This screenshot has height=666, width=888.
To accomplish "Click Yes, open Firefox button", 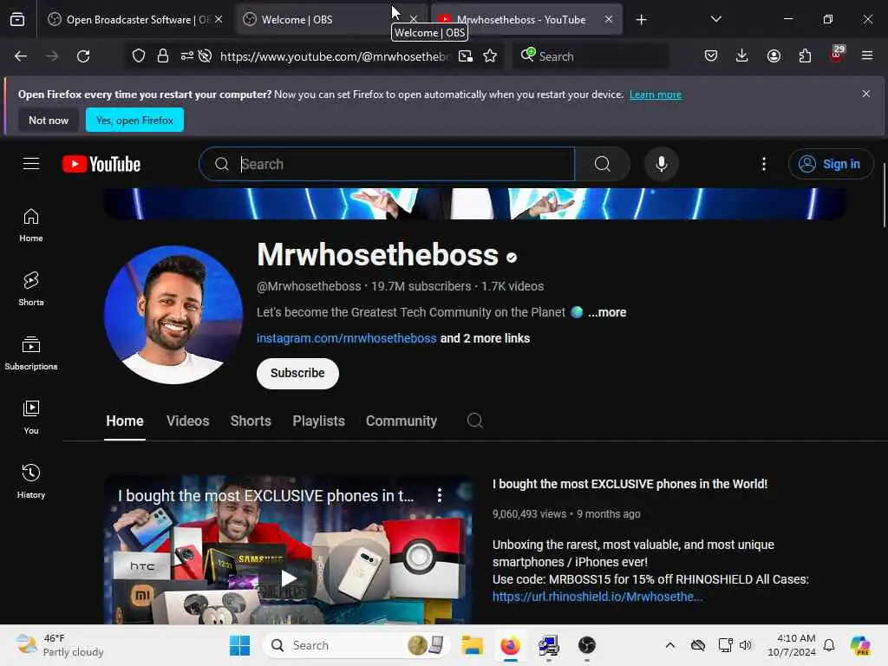I will coord(134,120).
